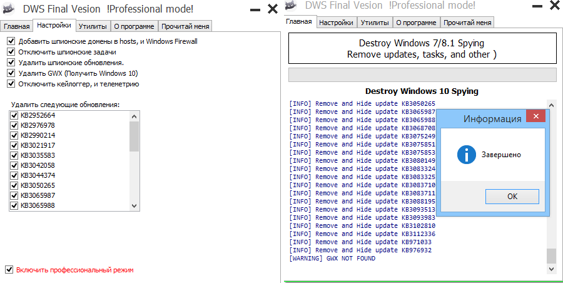Click the update list scrollbar thumb
Viewport: 563px width, 283px height.
[x=134, y=136]
